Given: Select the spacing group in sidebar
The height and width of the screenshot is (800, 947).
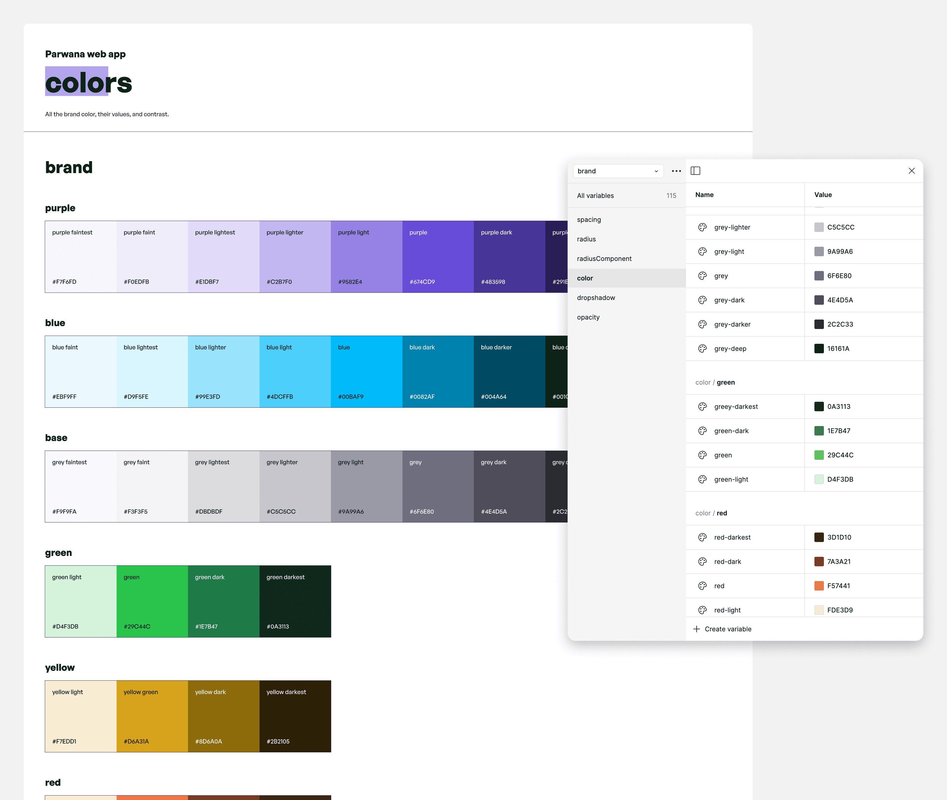Looking at the screenshot, I should click(589, 220).
